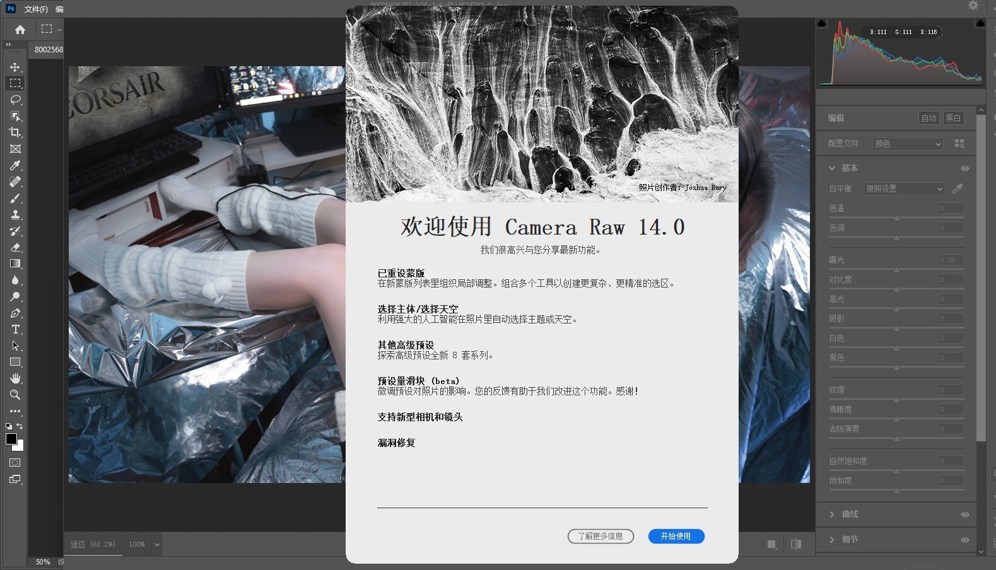Screen dimensions: 996x570
Task: Convert to 黑白 in Edit panel
Action: pyautogui.click(x=953, y=118)
